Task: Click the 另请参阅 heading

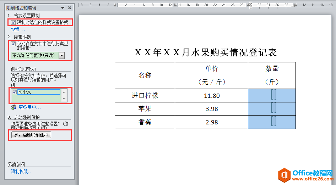Action: click(x=16, y=164)
